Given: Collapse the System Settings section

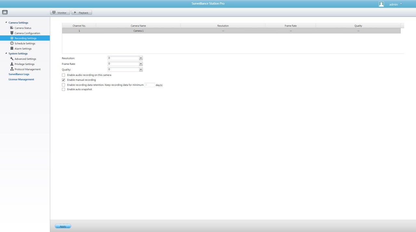Looking at the screenshot, I should pyautogui.click(x=6, y=53).
